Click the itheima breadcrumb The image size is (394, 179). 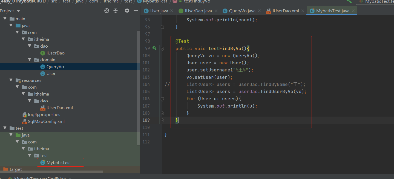coord(111,1)
